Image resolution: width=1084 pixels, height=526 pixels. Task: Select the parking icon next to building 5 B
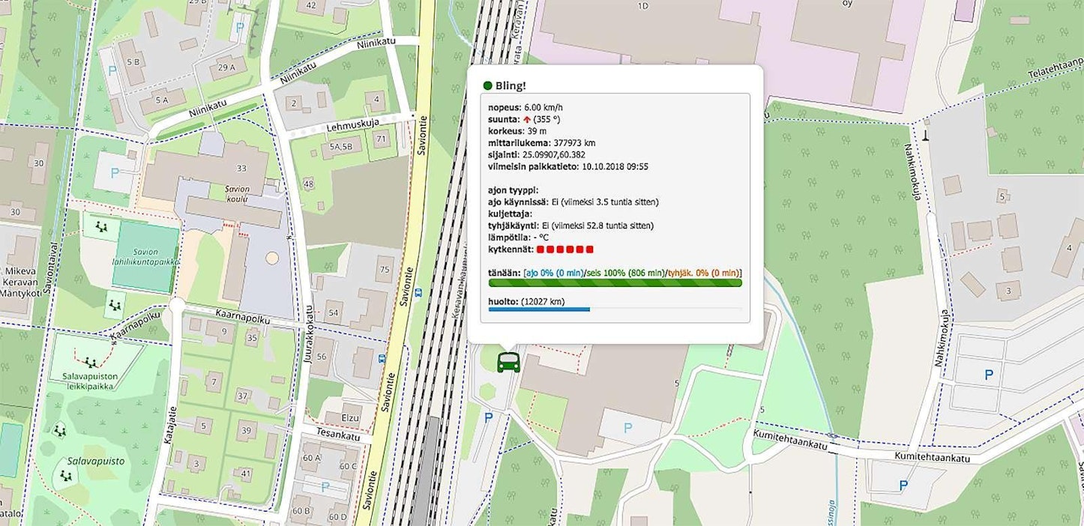pyautogui.click(x=112, y=71)
